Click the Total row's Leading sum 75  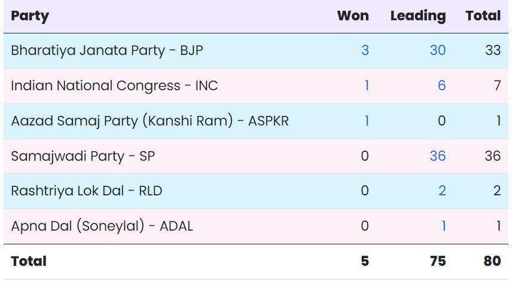tap(437, 261)
